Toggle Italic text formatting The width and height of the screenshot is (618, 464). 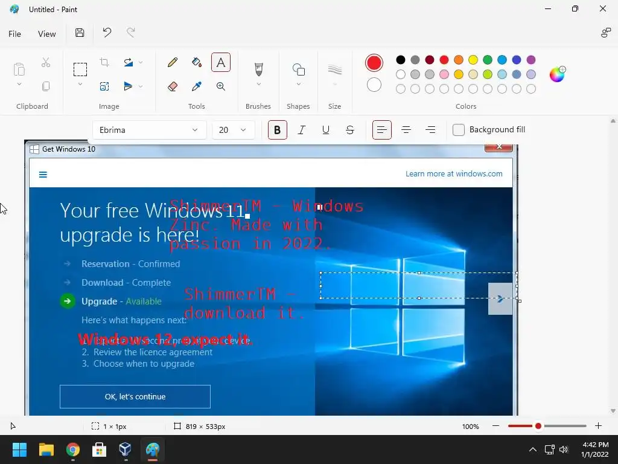[x=302, y=130]
